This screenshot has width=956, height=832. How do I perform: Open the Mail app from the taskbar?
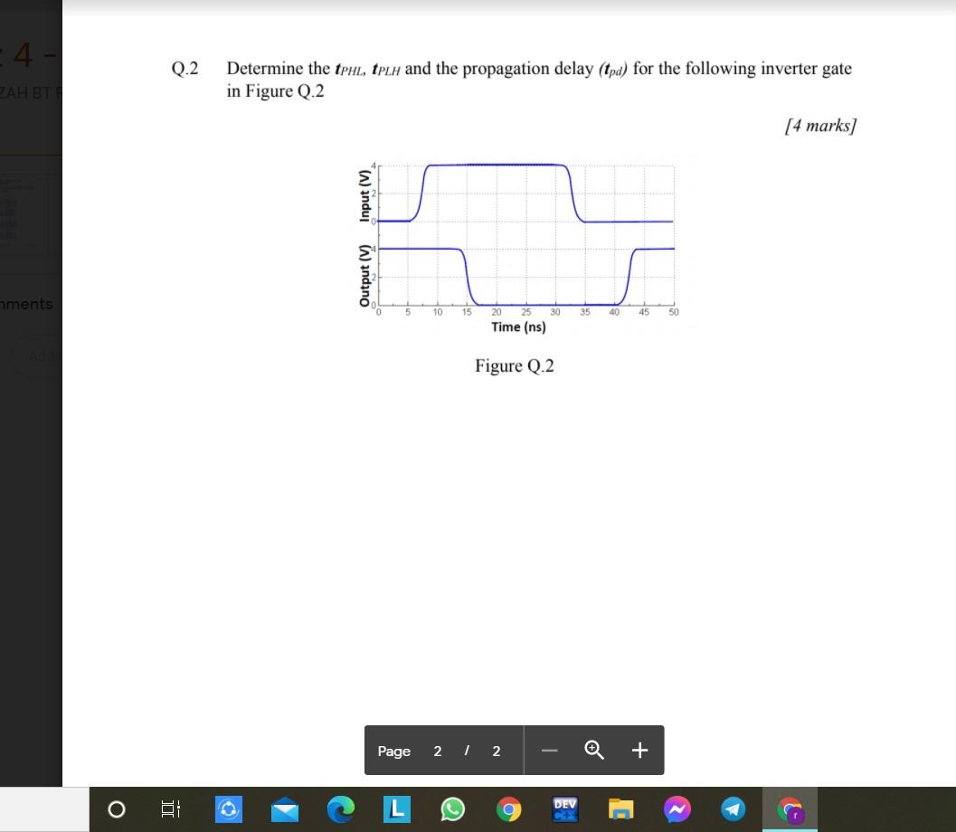coord(284,809)
